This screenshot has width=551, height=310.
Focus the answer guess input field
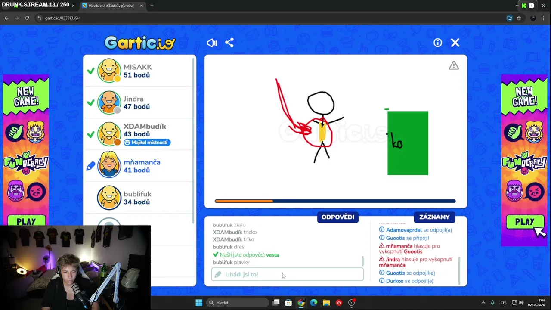(x=287, y=274)
